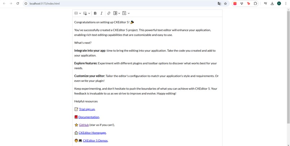Click the curly-brace with cursor toolbar icon
The width and height of the screenshot is (290, 146).
tap(85, 13)
